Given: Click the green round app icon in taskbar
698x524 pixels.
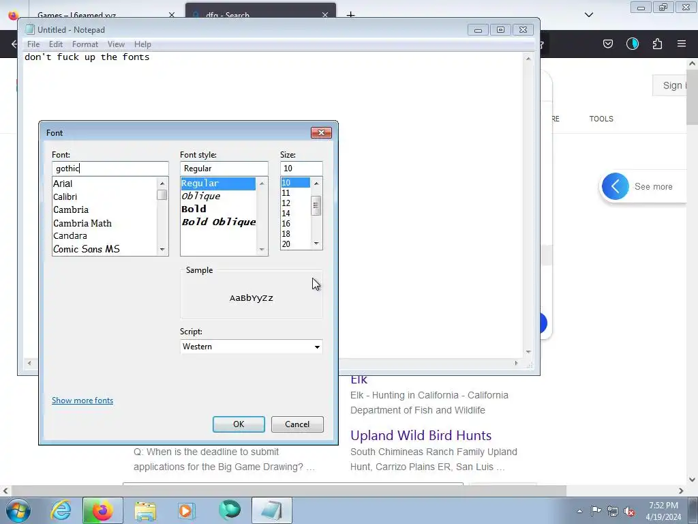Looking at the screenshot, I should point(230,510).
